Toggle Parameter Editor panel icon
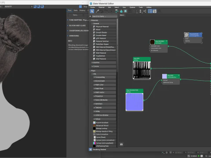Image resolution: width=211 pixels, height=158 pixels. click(154, 11)
